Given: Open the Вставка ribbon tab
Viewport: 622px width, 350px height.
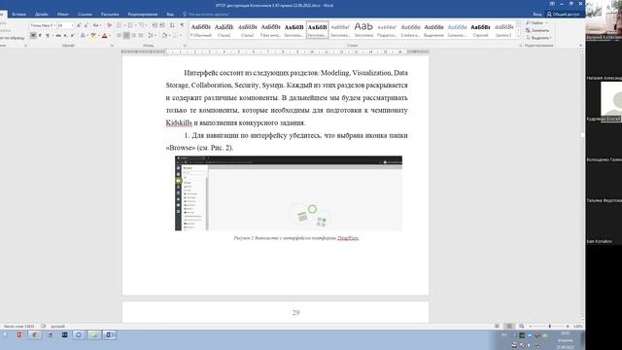Looking at the screenshot, I should point(18,14).
